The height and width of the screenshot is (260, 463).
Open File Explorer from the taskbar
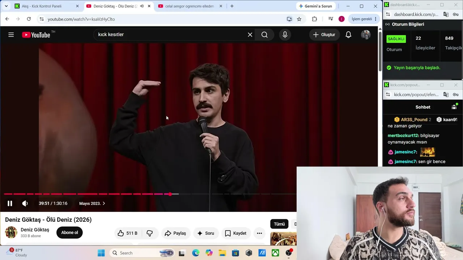[222, 253]
